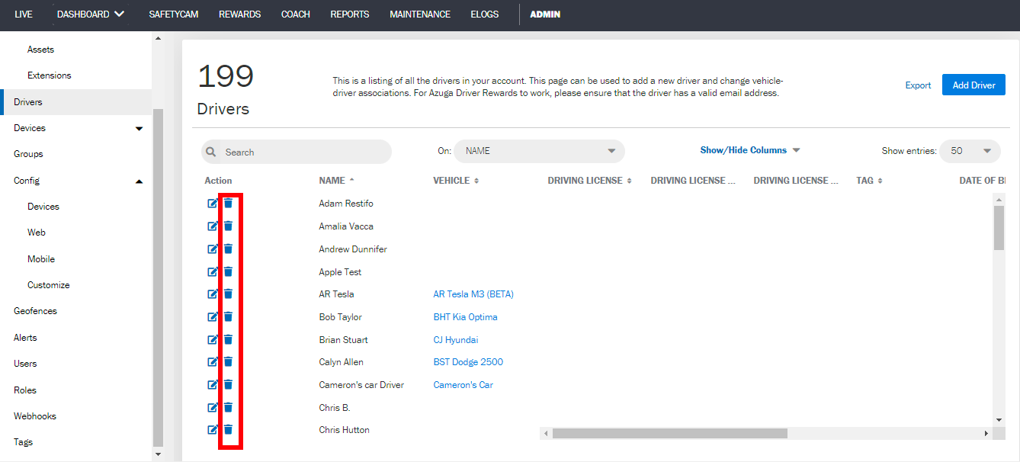This screenshot has height=462, width=1020.
Task: Open CJ Hyundai vehicle link
Action: [x=456, y=340]
